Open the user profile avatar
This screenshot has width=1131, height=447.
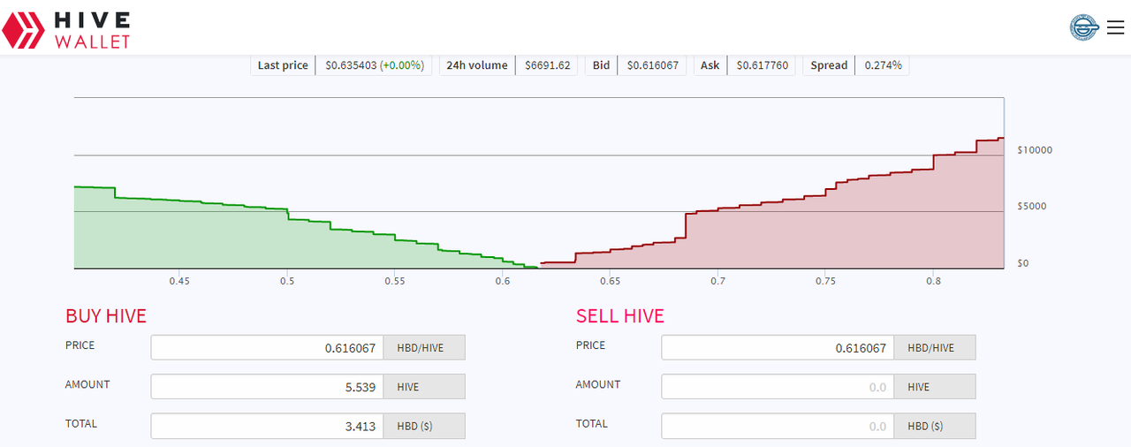(1083, 27)
